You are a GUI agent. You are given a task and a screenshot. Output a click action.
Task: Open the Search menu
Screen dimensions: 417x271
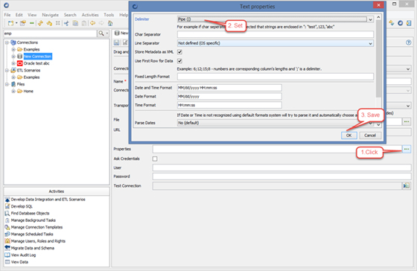pyautogui.click(x=70, y=15)
